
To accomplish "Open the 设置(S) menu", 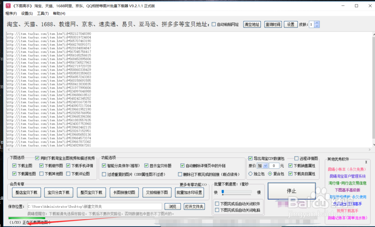I will point(27,13).
